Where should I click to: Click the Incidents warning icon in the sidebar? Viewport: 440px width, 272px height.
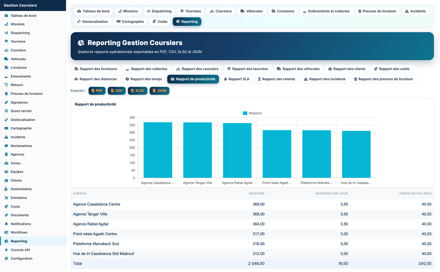pyautogui.click(x=6, y=137)
